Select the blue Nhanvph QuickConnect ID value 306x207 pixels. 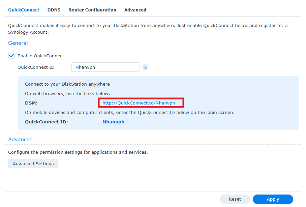(x=113, y=122)
